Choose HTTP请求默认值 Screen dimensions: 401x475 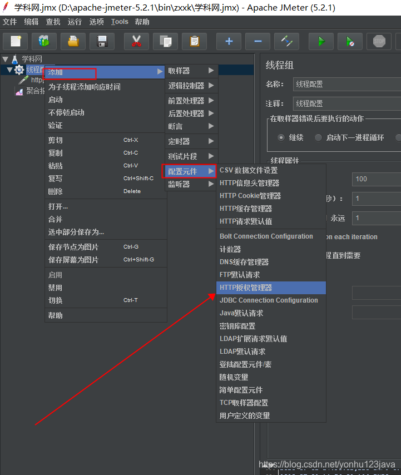point(271,221)
